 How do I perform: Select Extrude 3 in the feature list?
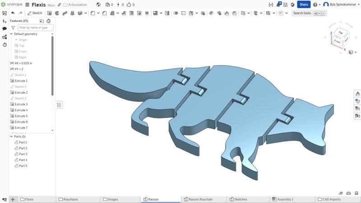[x=21, y=104]
